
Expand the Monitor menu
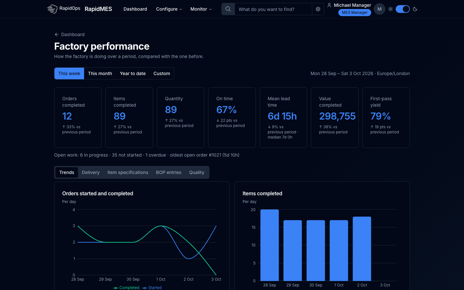click(x=201, y=9)
